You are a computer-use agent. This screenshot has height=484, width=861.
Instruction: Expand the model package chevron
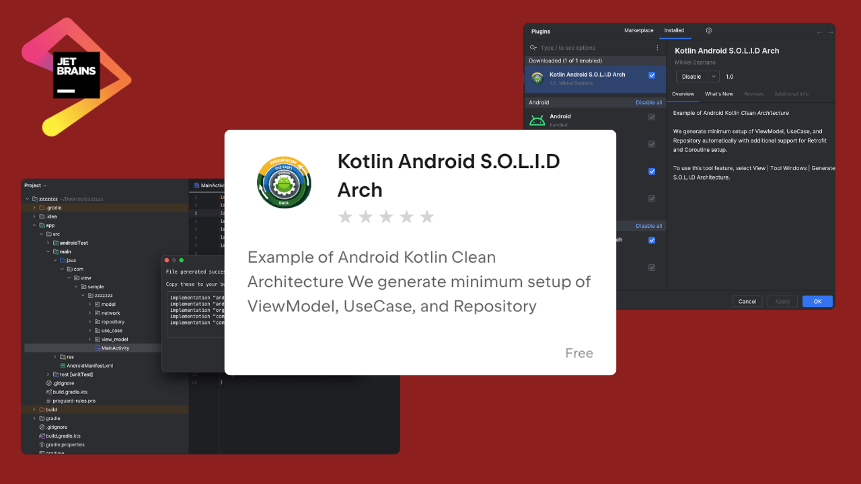pos(89,305)
